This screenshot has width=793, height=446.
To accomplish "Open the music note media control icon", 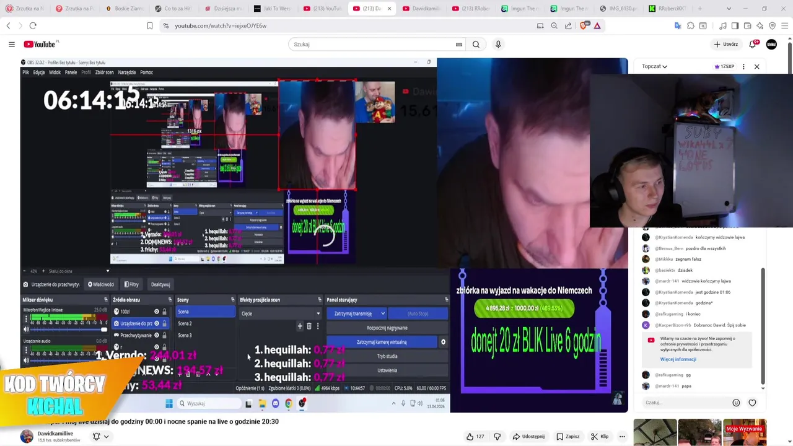I will pos(723,25).
